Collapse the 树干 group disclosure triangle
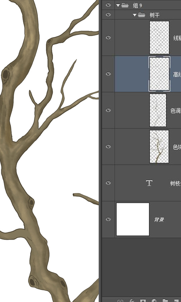This screenshot has width=181, height=302. [134, 15]
